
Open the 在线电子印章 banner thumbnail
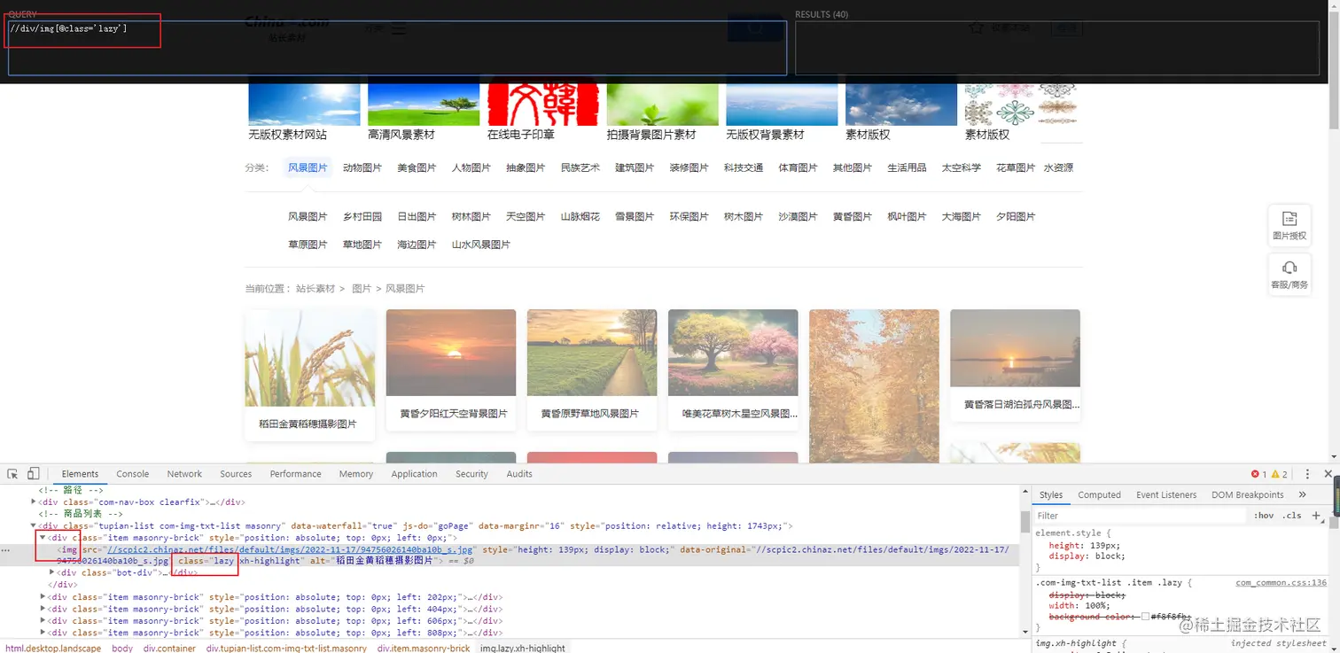click(543, 105)
